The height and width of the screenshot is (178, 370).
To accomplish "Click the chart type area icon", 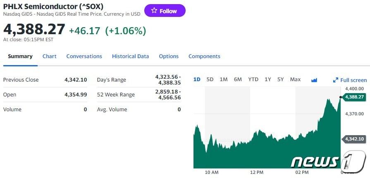I will pos(314,80).
